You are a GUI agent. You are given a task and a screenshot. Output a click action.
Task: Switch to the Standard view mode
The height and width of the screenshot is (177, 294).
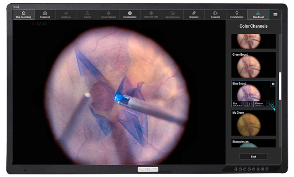(x=194, y=15)
